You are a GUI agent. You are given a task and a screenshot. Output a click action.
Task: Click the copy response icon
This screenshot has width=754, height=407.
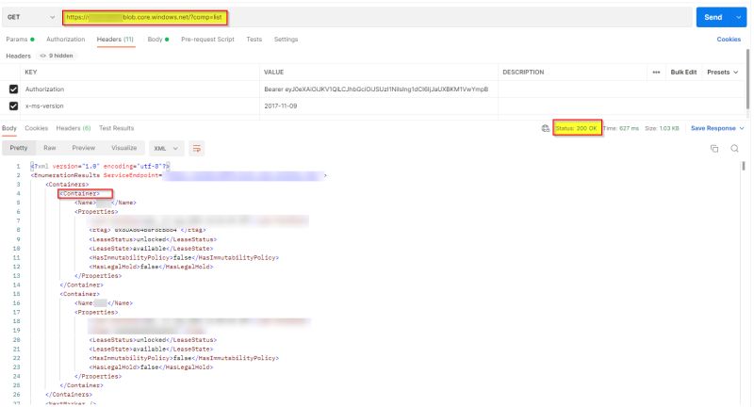714,149
